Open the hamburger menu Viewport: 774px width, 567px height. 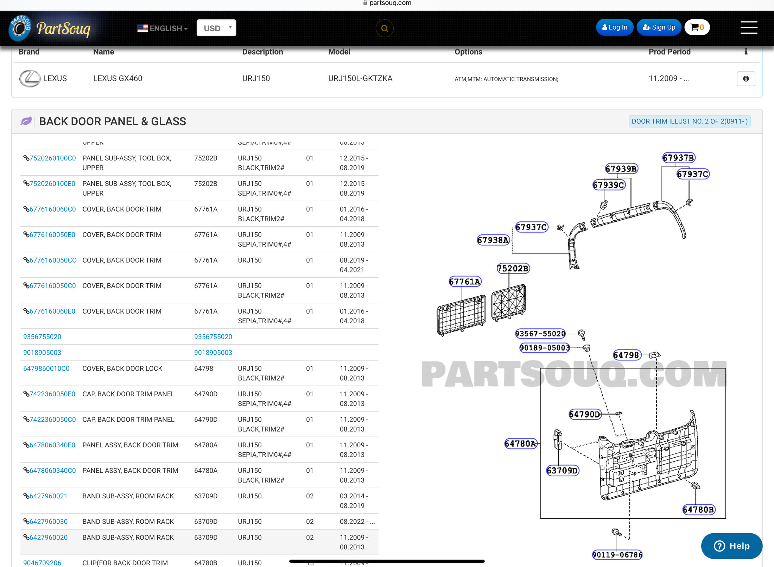pos(749,27)
